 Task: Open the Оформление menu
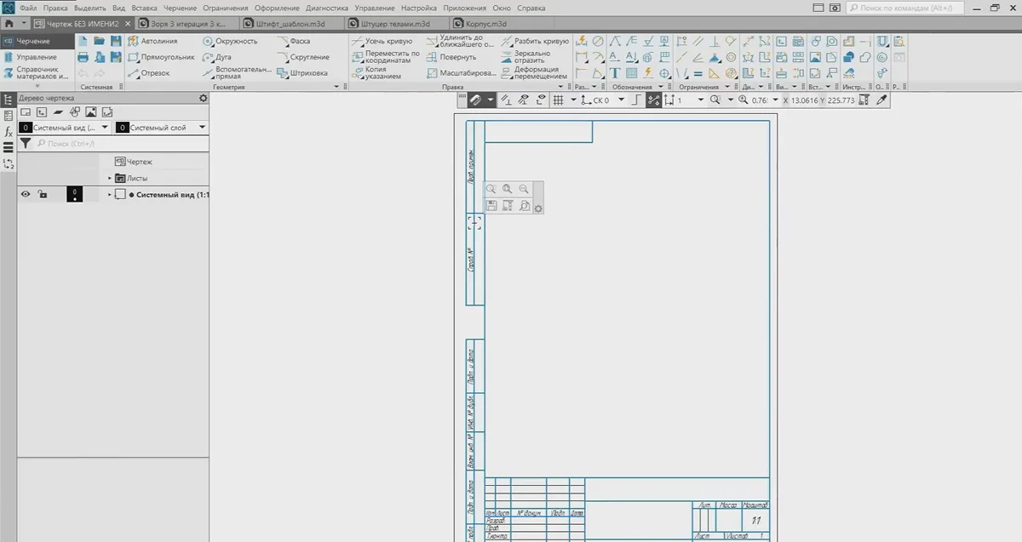coord(277,8)
